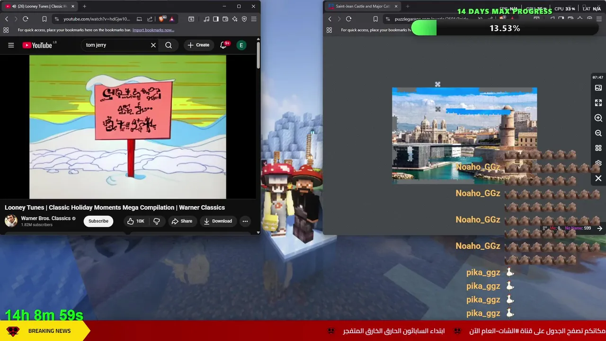The height and width of the screenshot is (341, 606).
Task: Zoom in on the puzzle
Action: point(598,118)
